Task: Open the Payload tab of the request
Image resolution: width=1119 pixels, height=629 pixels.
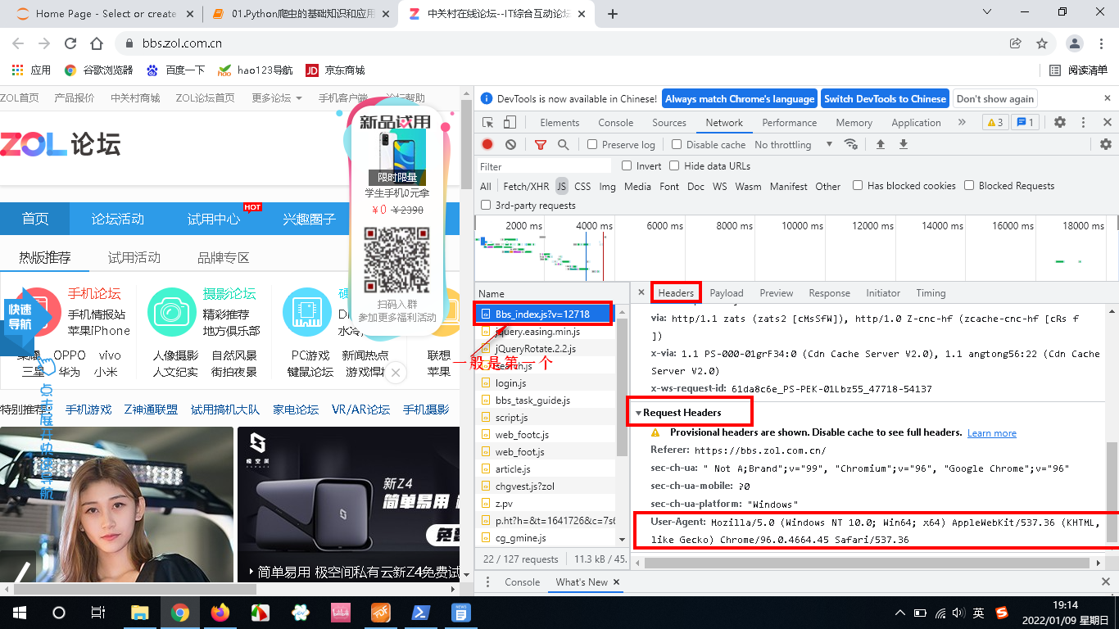Action: [727, 292]
